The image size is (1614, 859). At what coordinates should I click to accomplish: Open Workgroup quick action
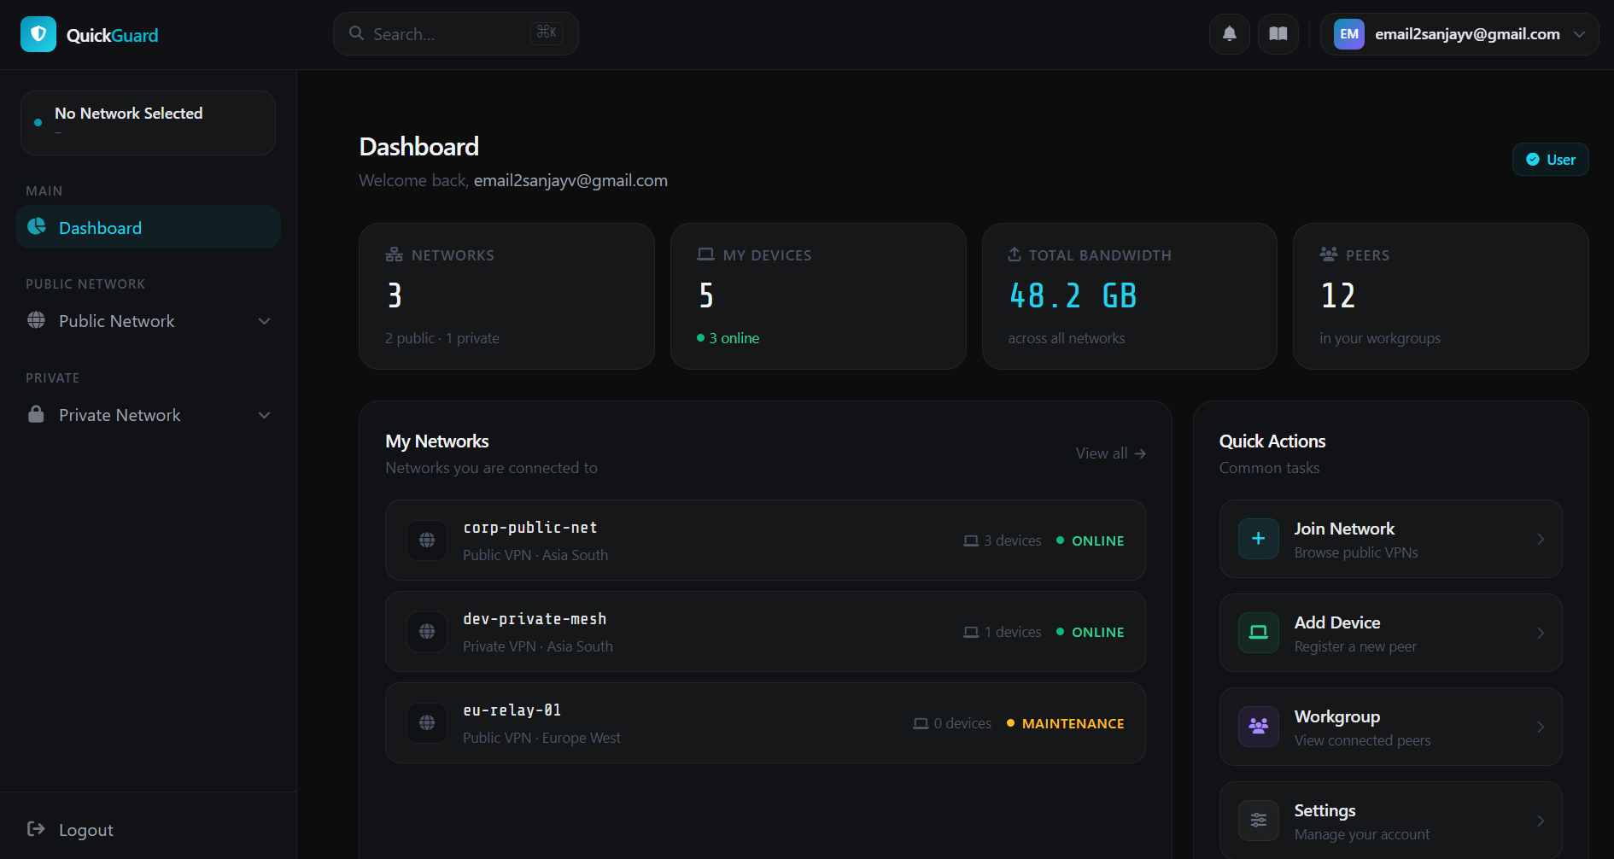[x=1390, y=727]
